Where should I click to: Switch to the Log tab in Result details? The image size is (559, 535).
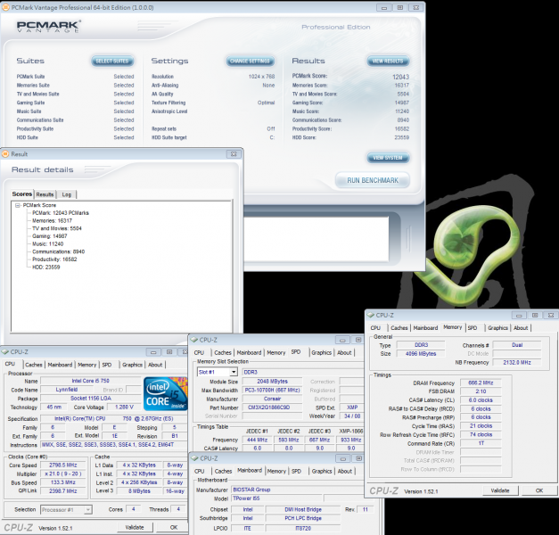point(66,193)
